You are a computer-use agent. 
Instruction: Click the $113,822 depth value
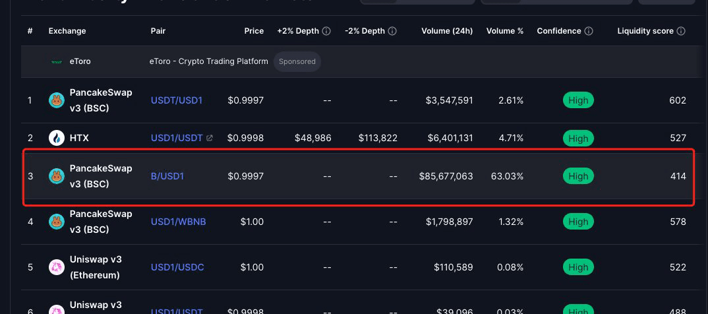tap(378, 138)
